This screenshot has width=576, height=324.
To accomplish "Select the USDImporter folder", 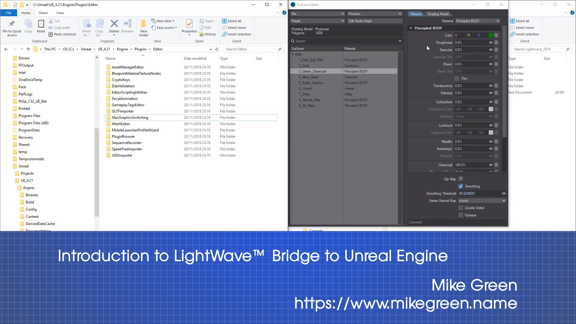I will (x=122, y=155).
